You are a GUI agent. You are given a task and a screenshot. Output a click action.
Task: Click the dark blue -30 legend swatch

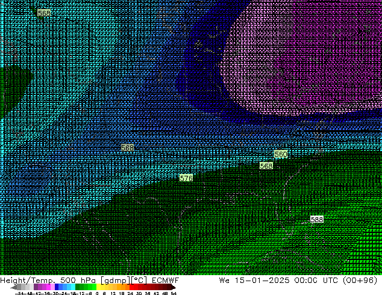(x=57, y=287)
